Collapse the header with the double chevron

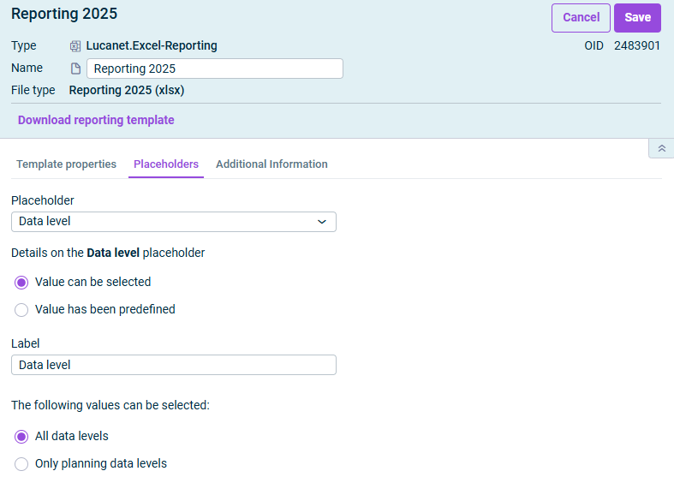[x=660, y=148]
